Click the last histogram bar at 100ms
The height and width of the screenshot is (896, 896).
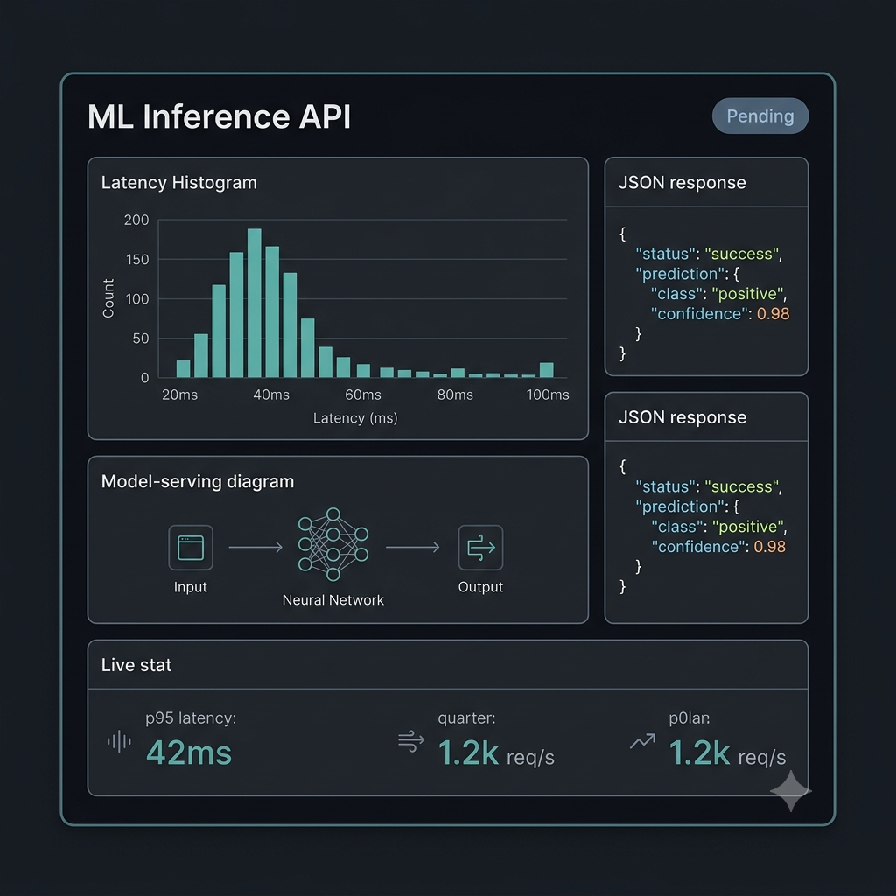point(547,370)
